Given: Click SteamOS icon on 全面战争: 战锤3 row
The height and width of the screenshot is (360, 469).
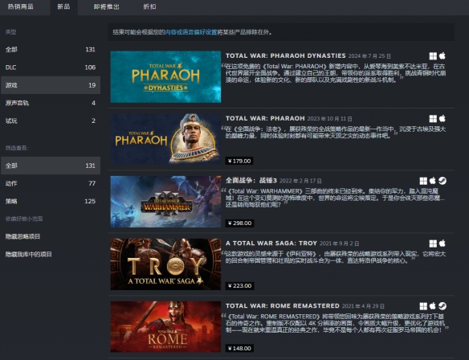Looking at the screenshot, I should pos(442,181).
